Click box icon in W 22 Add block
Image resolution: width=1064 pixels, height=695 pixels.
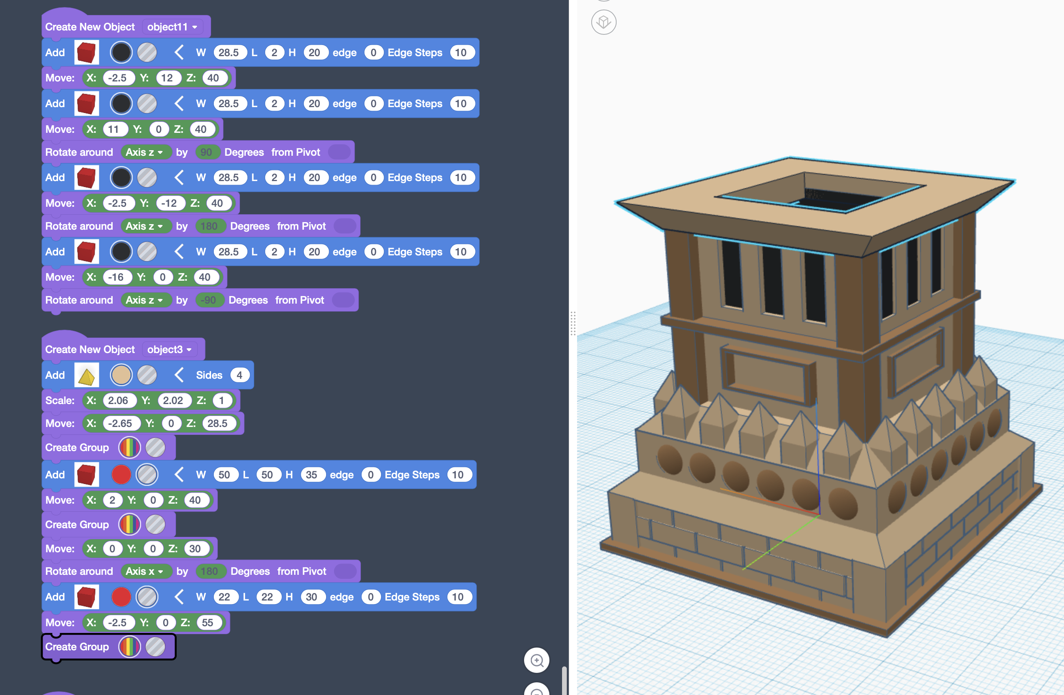[x=86, y=597]
